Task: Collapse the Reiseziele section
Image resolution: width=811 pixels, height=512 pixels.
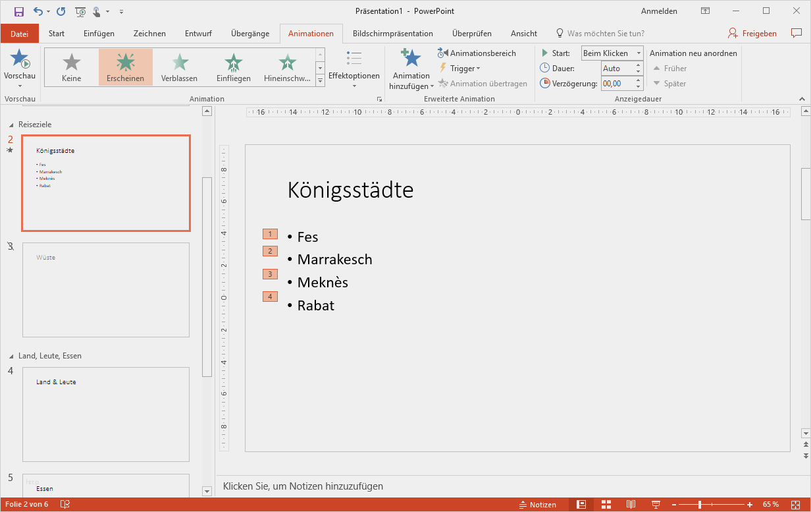Action: click(11, 125)
